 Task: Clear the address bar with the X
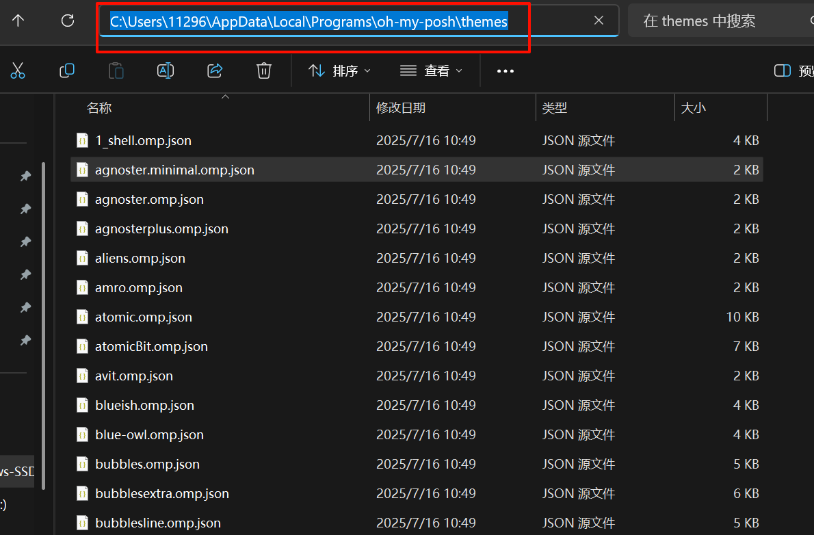599,21
